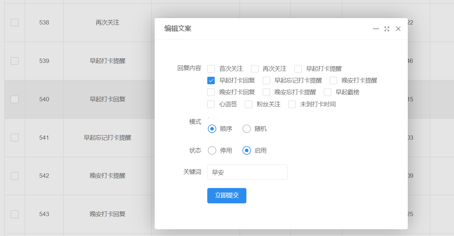Screen dimensions: 454x236
Task: Click 早起打卡提醒 cell in row 539
Action: click(x=107, y=61)
